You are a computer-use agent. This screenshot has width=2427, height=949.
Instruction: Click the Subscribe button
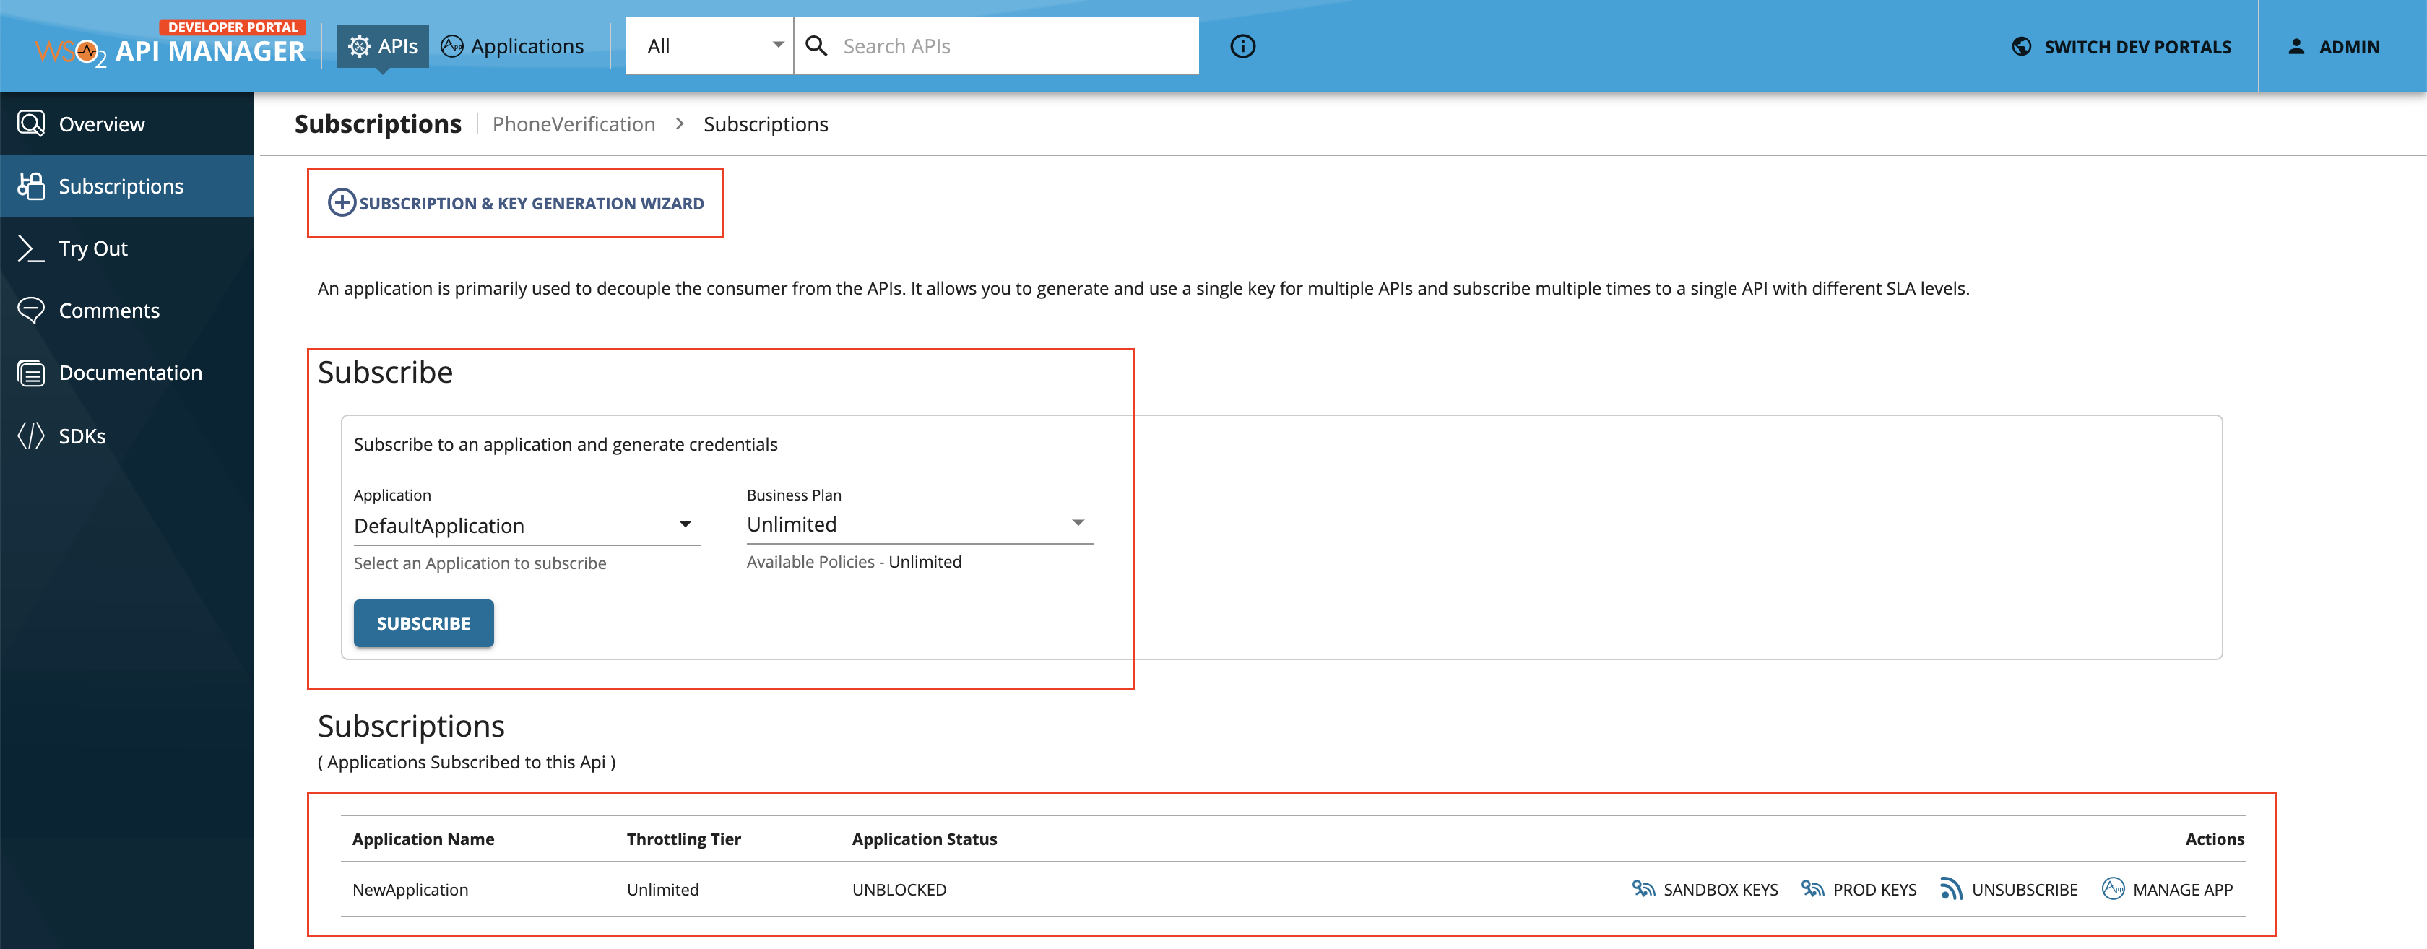[423, 623]
